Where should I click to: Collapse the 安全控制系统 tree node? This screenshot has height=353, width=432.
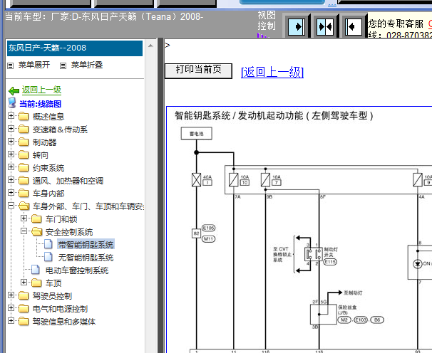pyautogui.click(x=24, y=231)
